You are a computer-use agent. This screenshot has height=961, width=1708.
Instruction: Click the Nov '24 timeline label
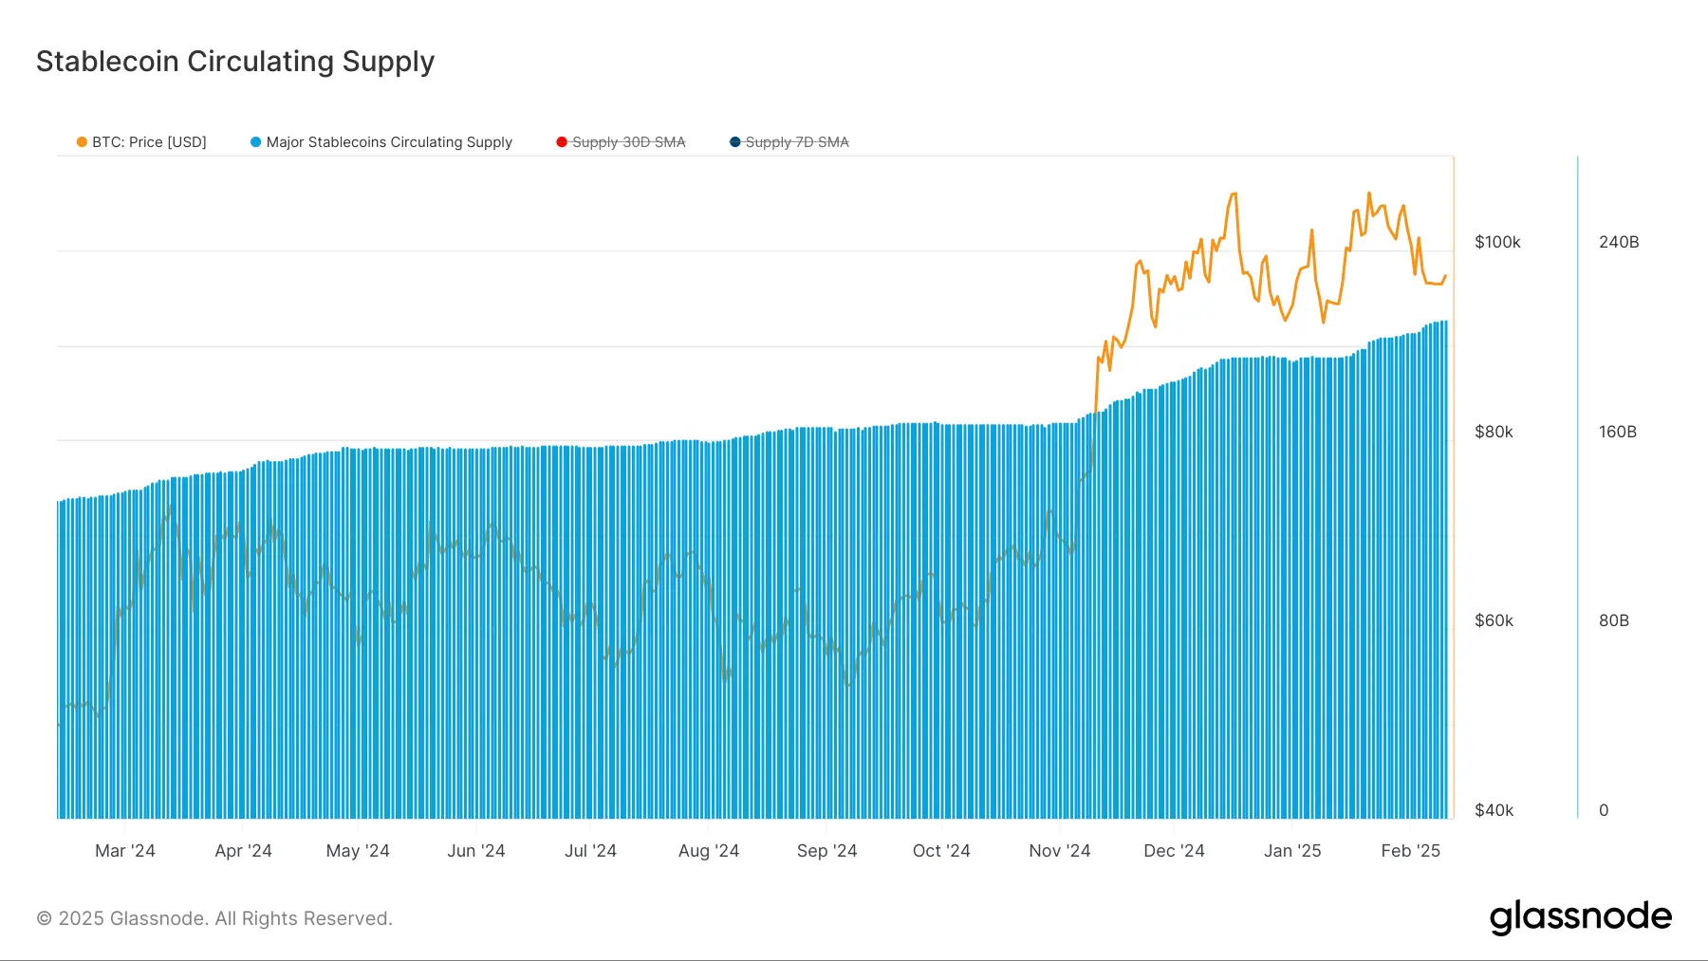pos(1059,851)
